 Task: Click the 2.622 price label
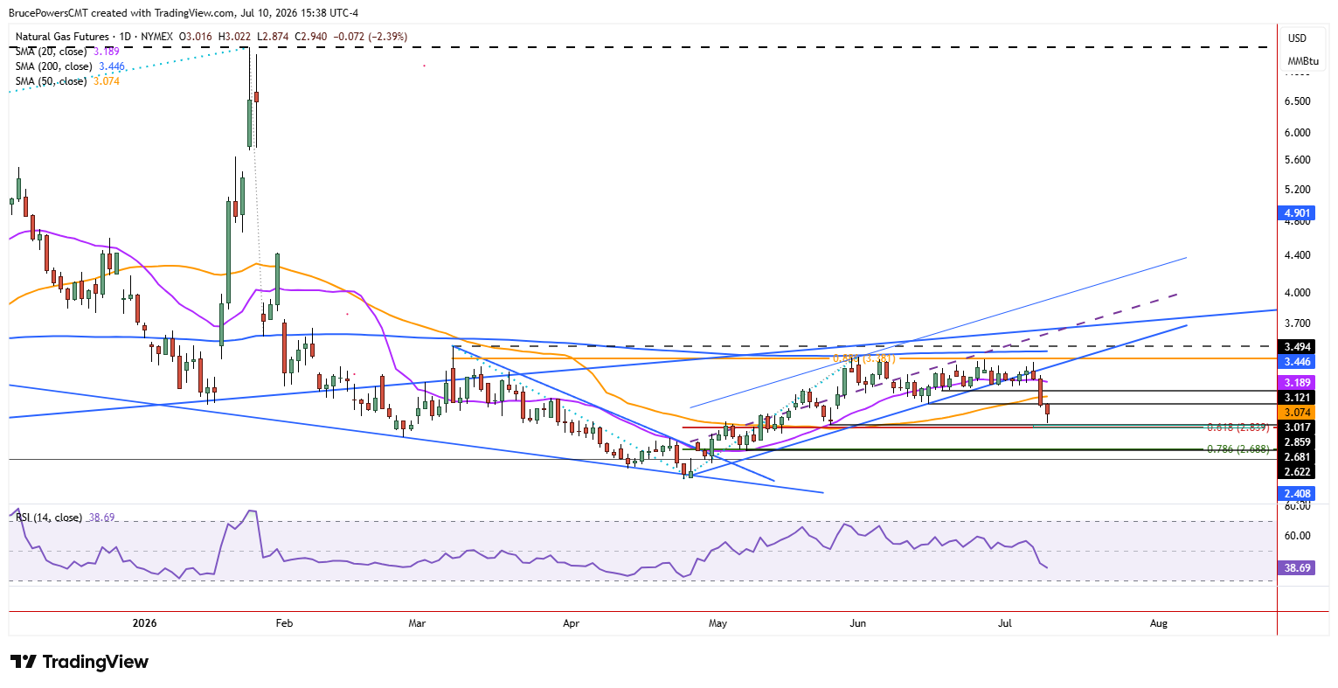point(1296,472)
